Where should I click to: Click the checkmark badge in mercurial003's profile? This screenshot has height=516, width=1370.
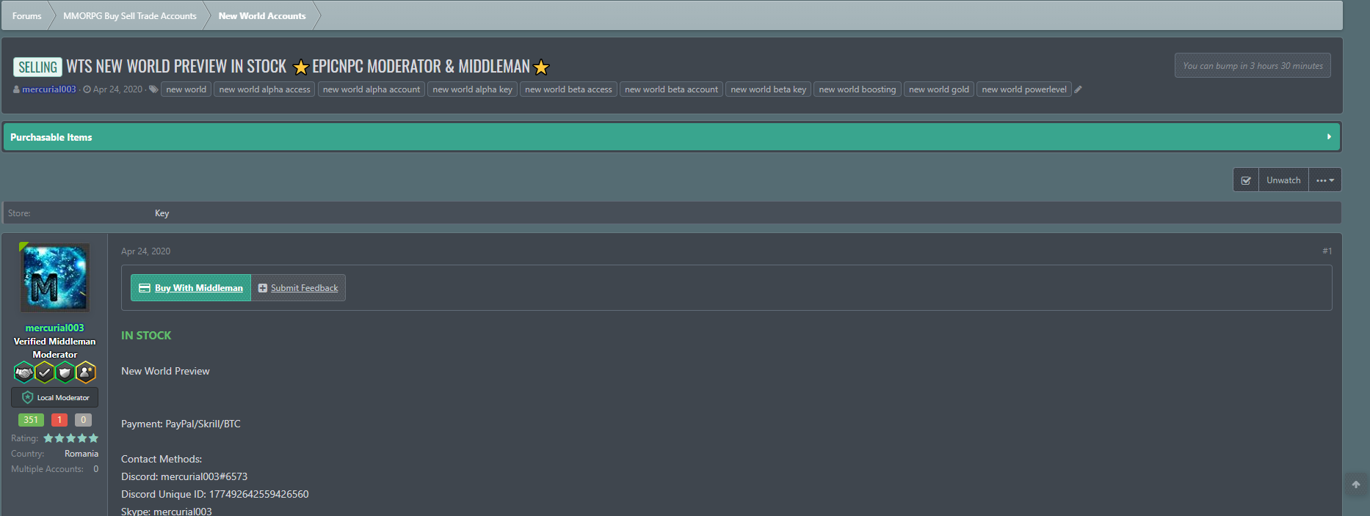[45, 372]
